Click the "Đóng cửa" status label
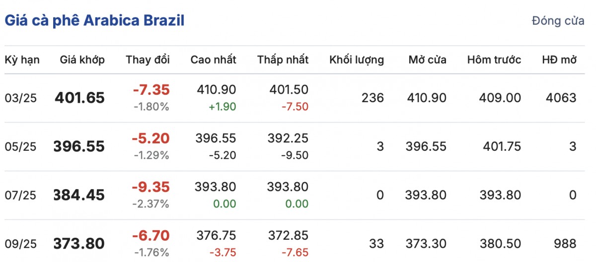This screenshot has width=596, height=262. 558,21
